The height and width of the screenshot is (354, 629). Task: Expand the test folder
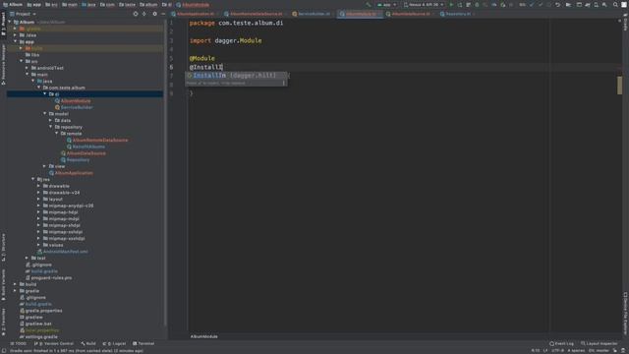click(28, 258)
